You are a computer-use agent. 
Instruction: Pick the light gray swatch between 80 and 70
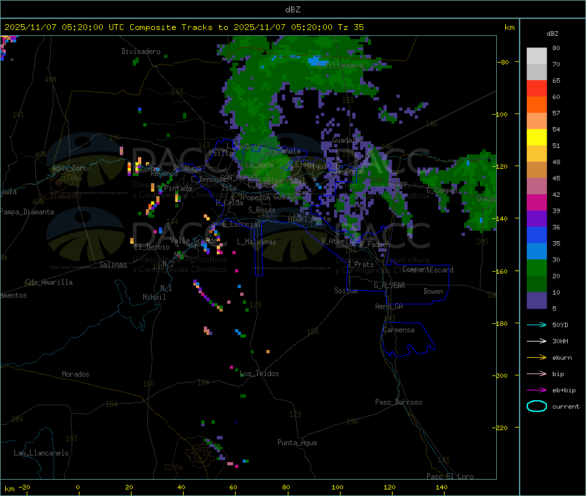(x=537, y=56)
